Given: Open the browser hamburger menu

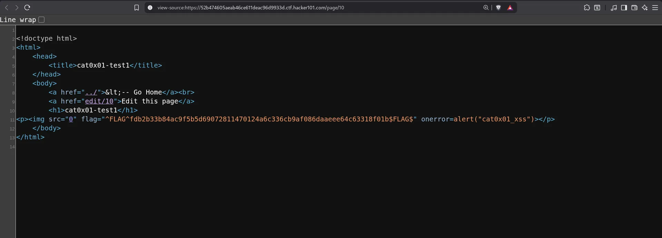Looking at the screenshot, I should click(x=655, y=8).
